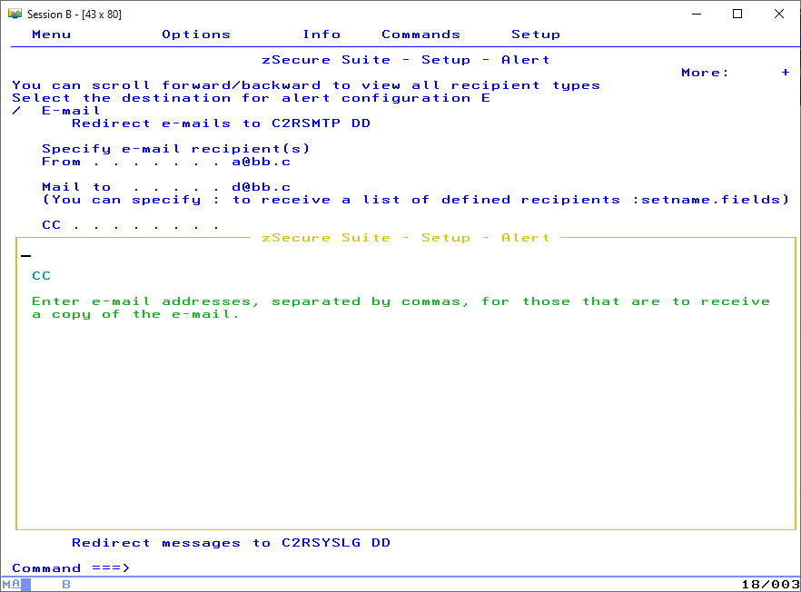Click help text Enter e-mail addresses line
Viewport: 801px width, 592px height.
coord(400,301)
